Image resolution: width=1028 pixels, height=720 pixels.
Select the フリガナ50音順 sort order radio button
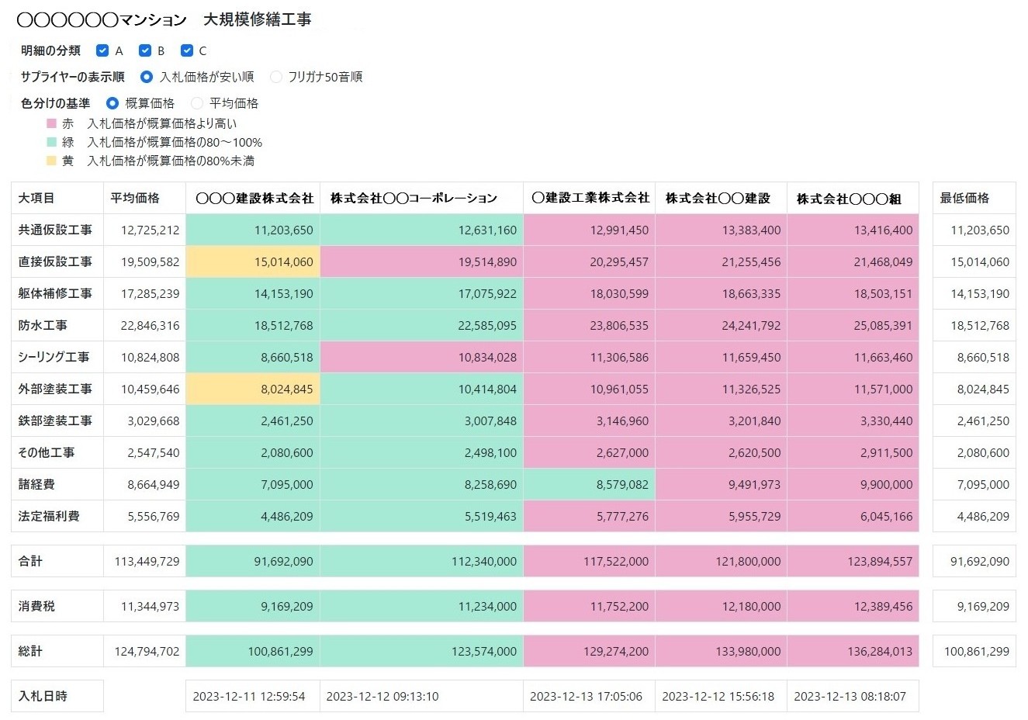click(275, 77)
